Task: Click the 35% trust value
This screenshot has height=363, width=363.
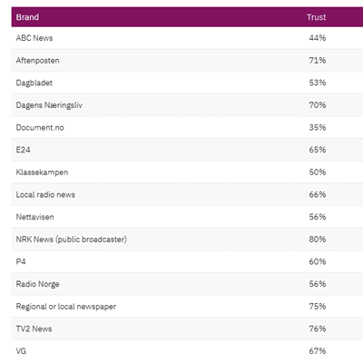Action: tap(318, 128)
